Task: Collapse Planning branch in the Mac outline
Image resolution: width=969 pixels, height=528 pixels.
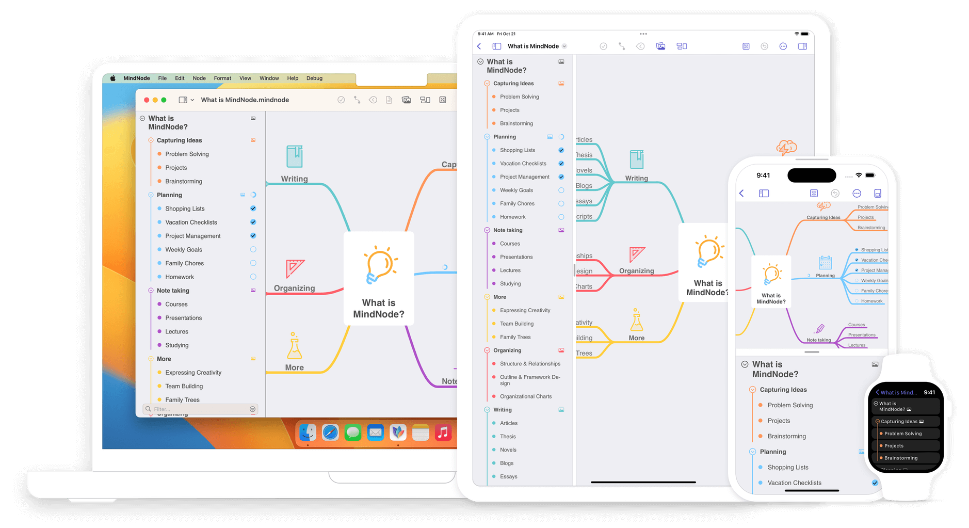Action: [x=151, y=195]
